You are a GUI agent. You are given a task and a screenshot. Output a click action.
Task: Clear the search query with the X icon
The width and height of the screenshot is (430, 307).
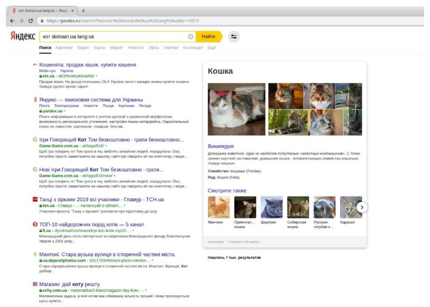[x=190, y=36]
